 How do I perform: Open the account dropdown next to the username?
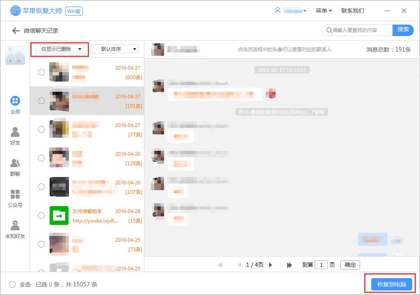pos(305,11)
